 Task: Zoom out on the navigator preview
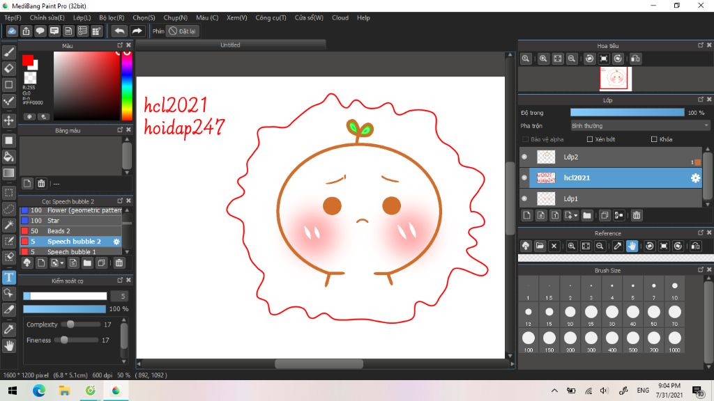click(572, 58)
